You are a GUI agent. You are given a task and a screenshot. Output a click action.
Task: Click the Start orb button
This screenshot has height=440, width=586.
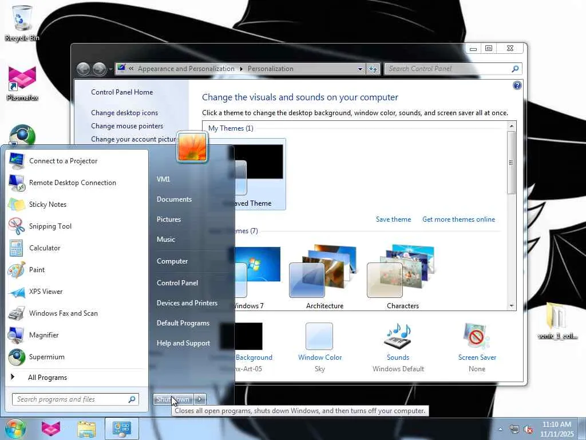(15, 429)
